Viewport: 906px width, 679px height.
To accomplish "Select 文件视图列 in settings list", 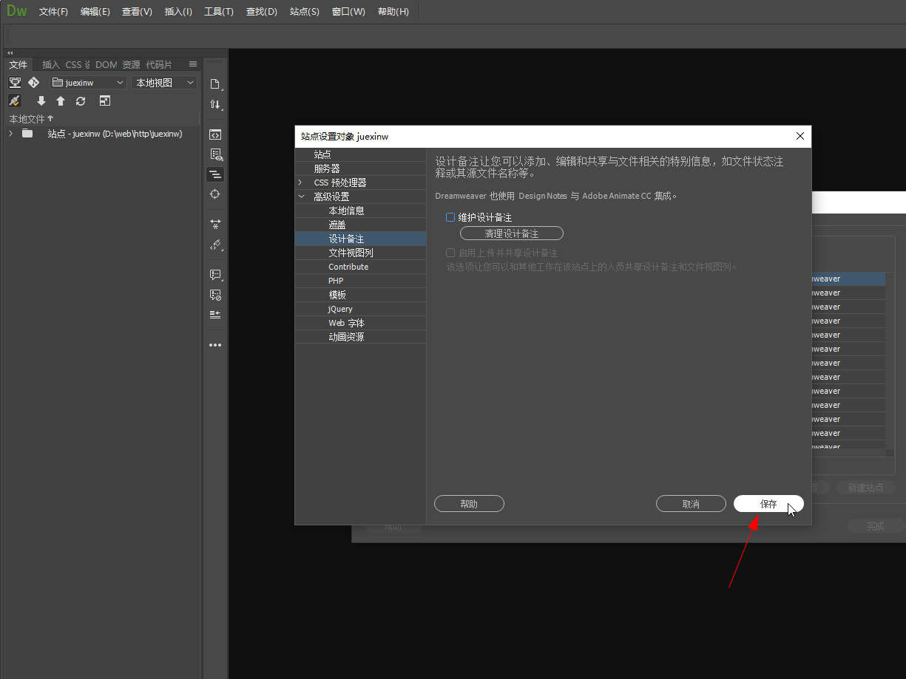I will [360, 253].
